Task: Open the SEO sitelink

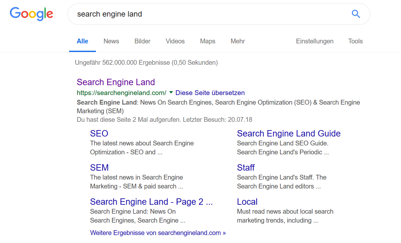Action: point(99,133)
